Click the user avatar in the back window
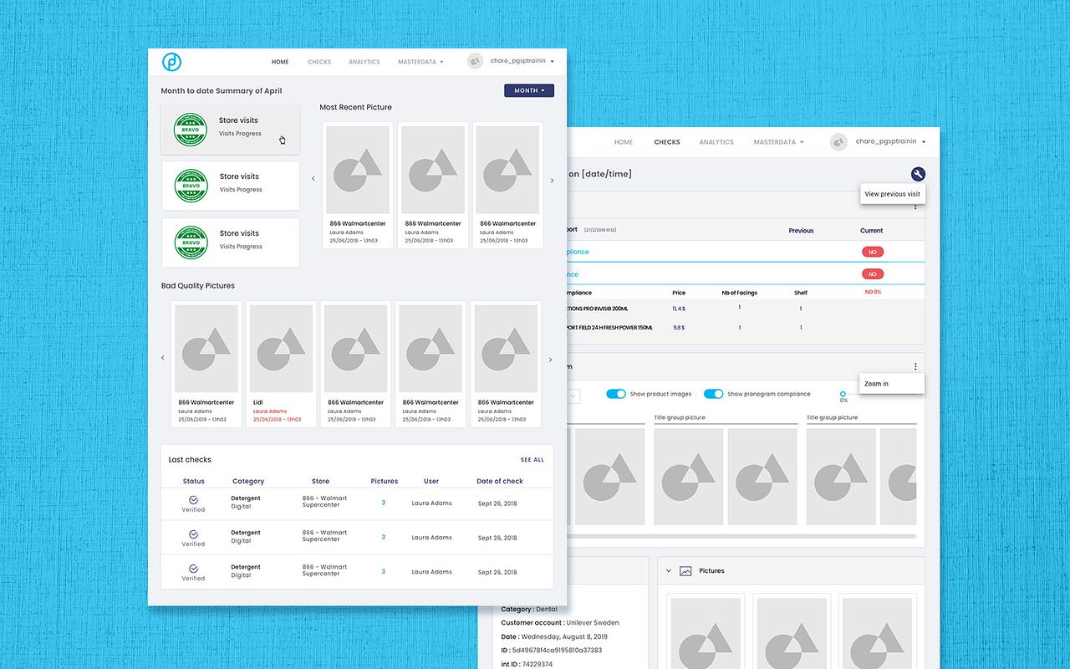The width and height of the screenshot is (1070, 669). click(838, 142)
